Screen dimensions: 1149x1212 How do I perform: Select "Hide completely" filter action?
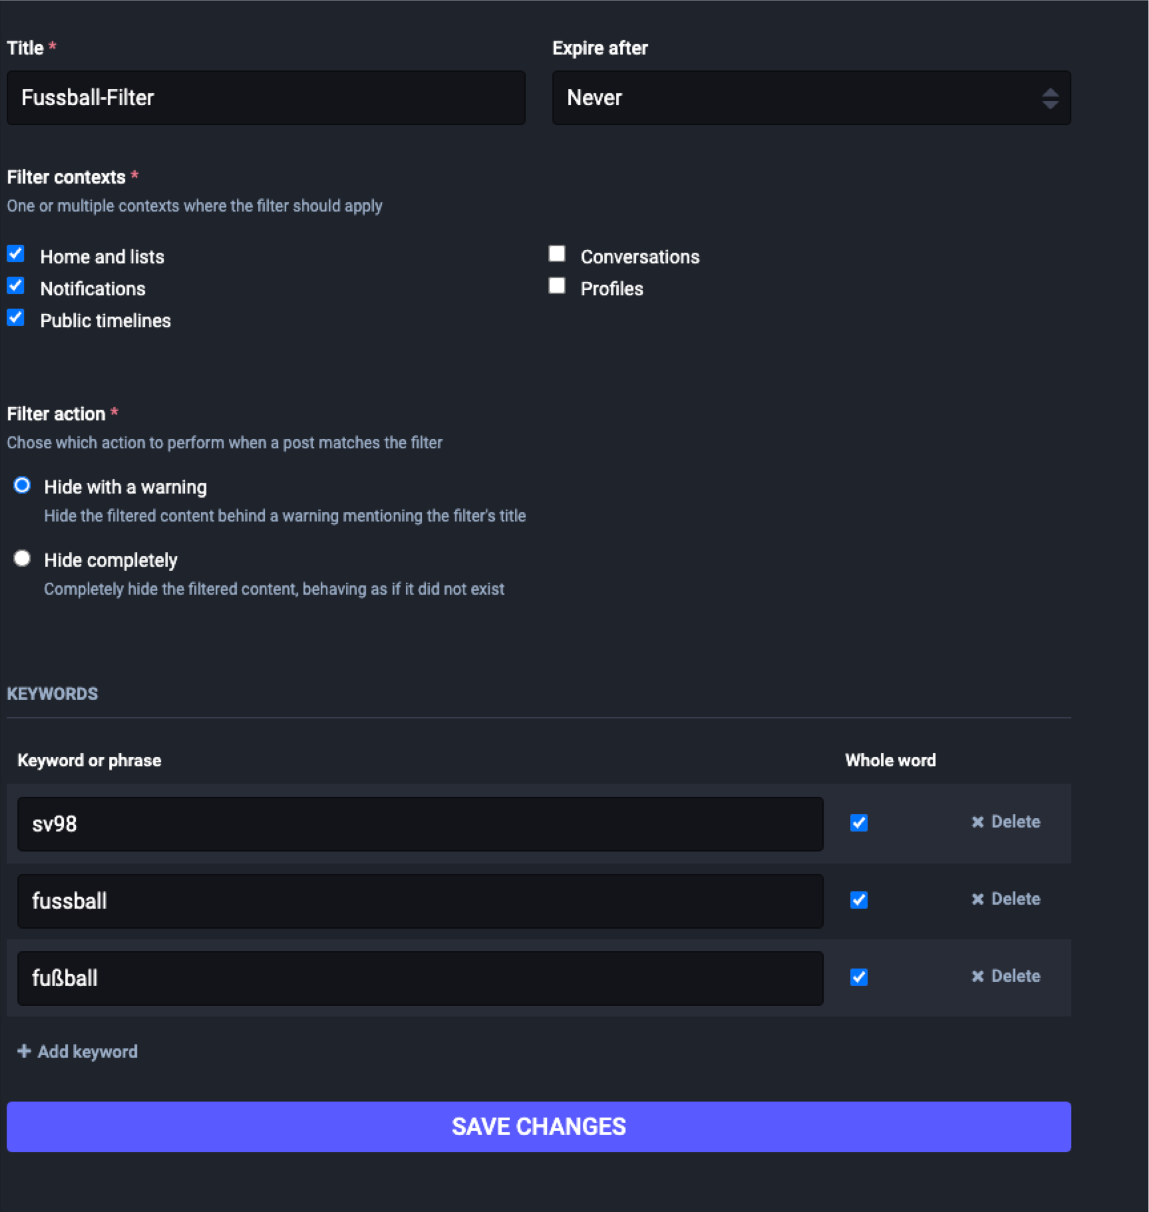23,559
